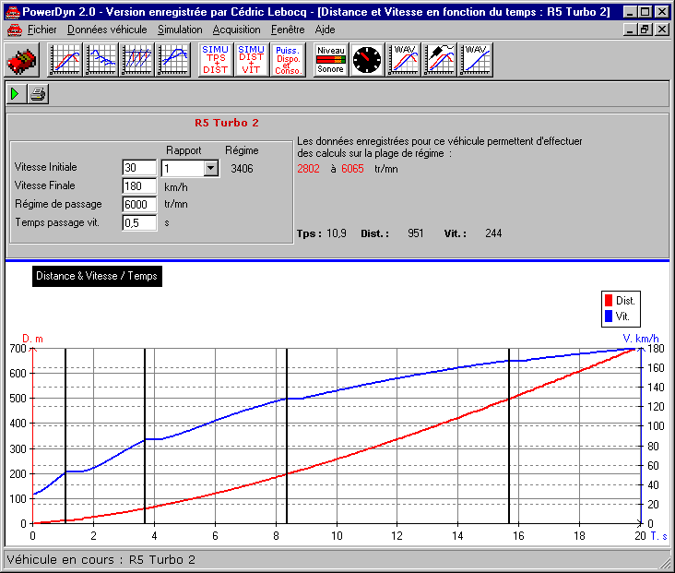
Task: Open the SIMU TPS + DIST simulation
Action: [x=216, y=61]
